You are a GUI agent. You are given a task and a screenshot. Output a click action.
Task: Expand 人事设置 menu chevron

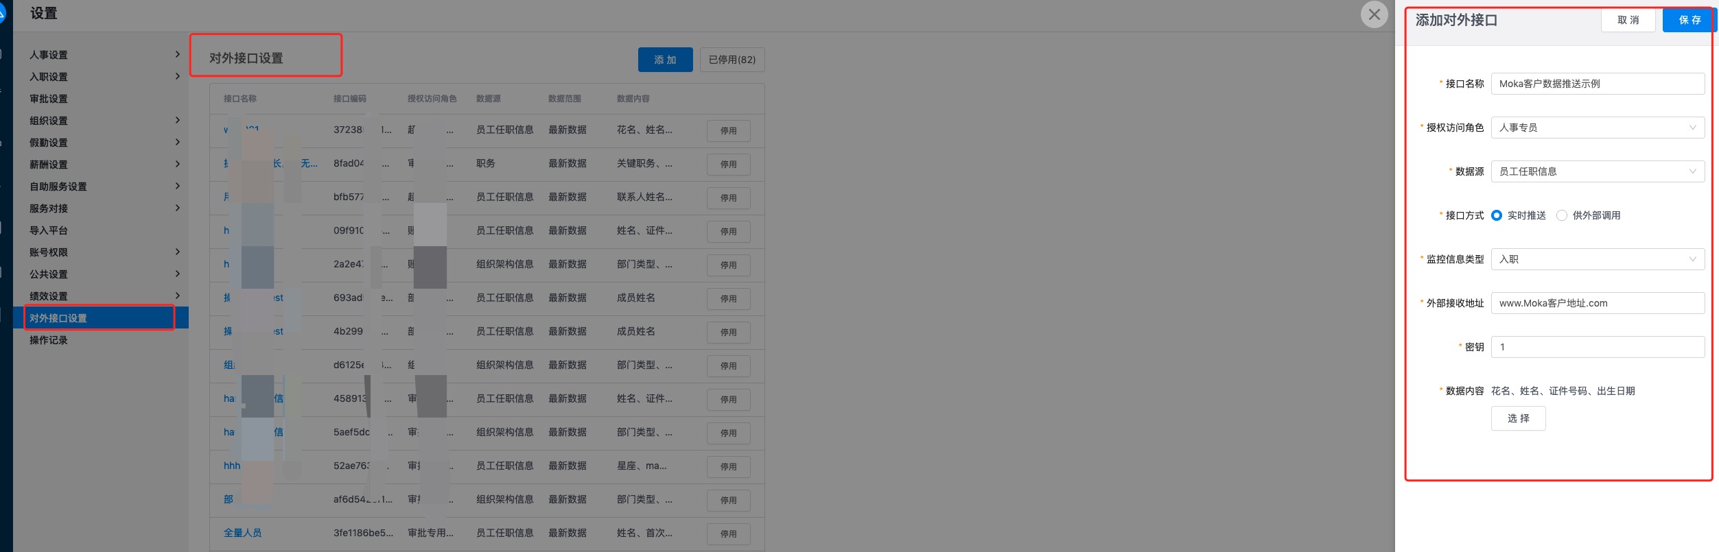(x=177, y=54)
